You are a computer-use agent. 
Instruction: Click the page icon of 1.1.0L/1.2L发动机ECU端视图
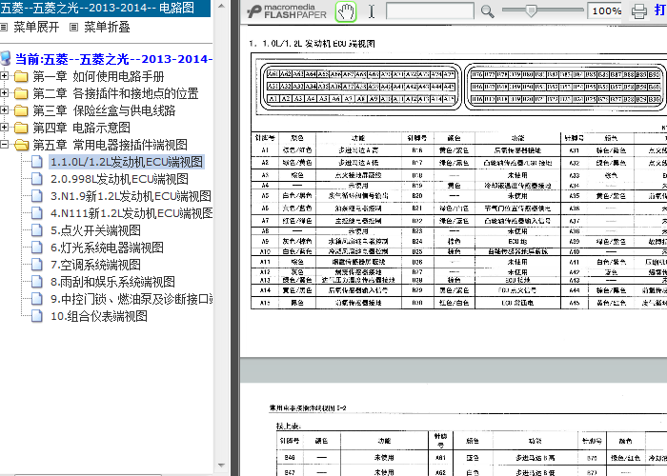(37, 162)
